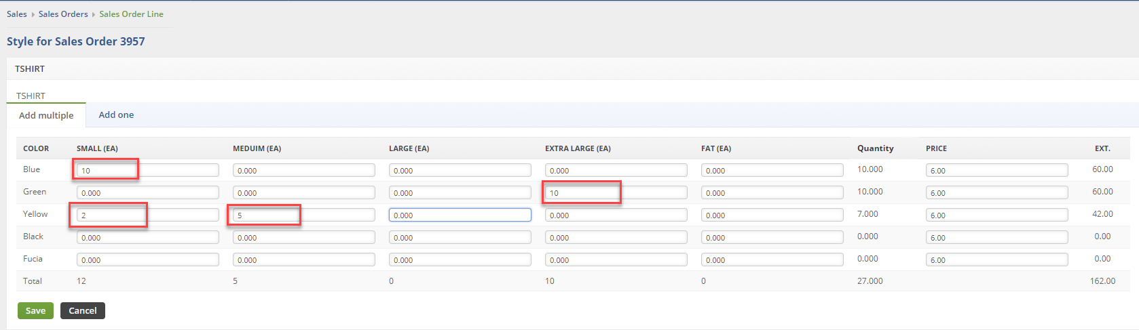
Task: Select the Blue Small quantity field
Action: coord(148,170)
